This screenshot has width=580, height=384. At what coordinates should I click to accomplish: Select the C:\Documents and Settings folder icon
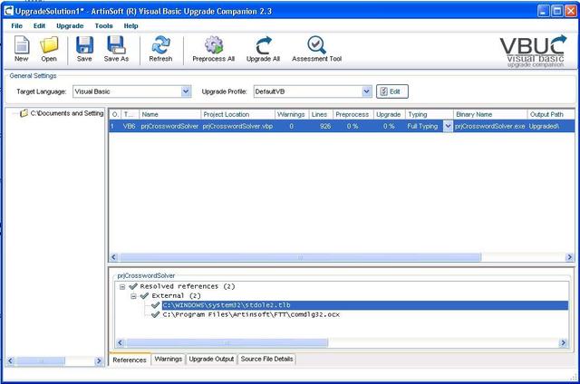24,113
